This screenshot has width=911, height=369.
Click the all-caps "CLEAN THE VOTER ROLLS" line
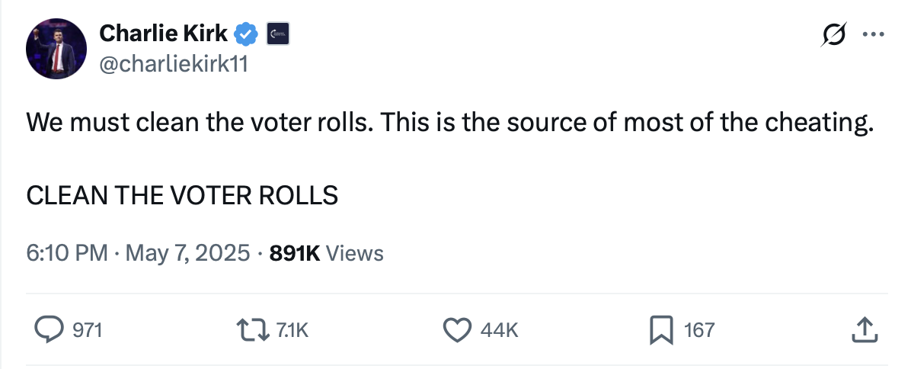(x=182, y=195)
